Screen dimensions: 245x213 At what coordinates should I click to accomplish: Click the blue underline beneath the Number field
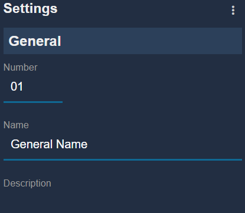coord(33,102)
